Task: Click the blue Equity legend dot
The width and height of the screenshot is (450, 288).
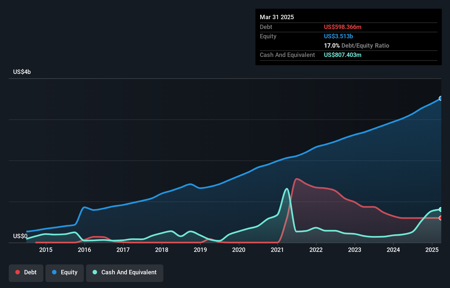Action: click(54, 272)
